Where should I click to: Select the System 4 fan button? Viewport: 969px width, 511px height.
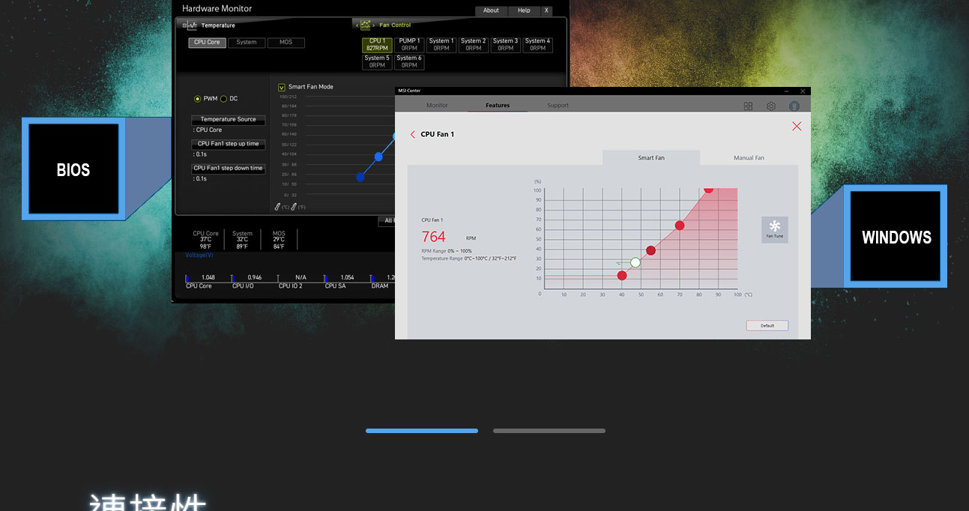click(538, 45)
